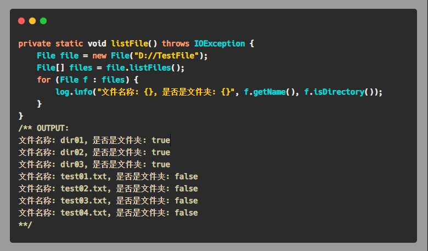This screenshot has height=251, width=428.
Task: Click the green maximize dot
Action: 43,21
